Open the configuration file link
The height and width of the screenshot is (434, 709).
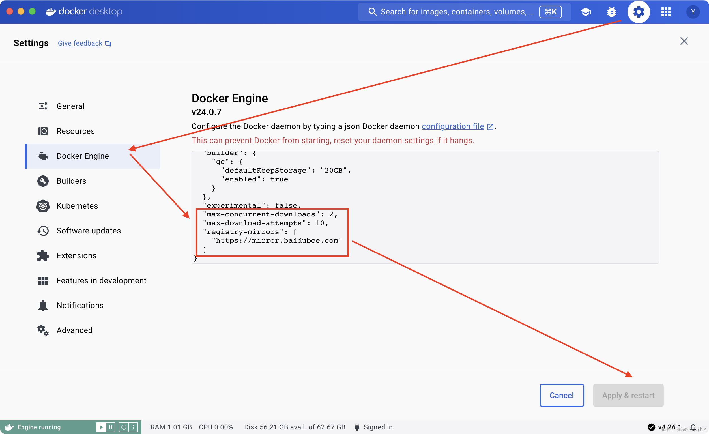click(453, 126)
